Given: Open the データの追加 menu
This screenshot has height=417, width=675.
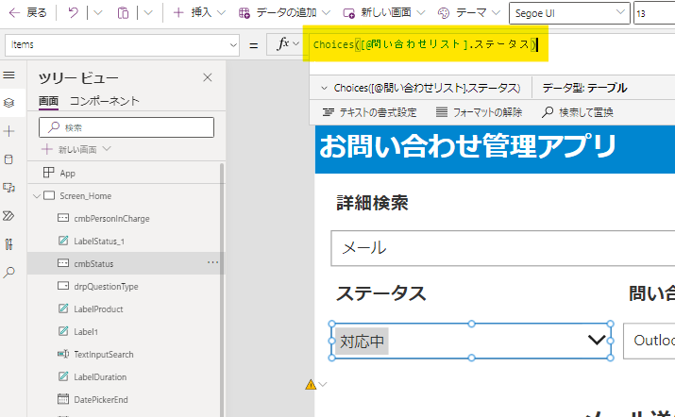Looking at the screenshot, I should click(284, 13).
